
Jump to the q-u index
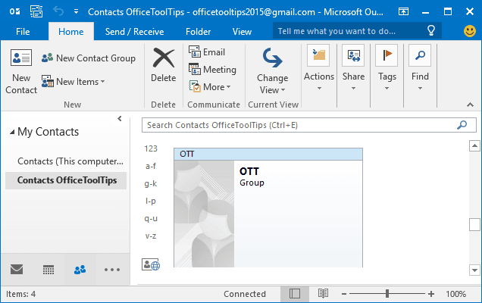pos(151,219)
